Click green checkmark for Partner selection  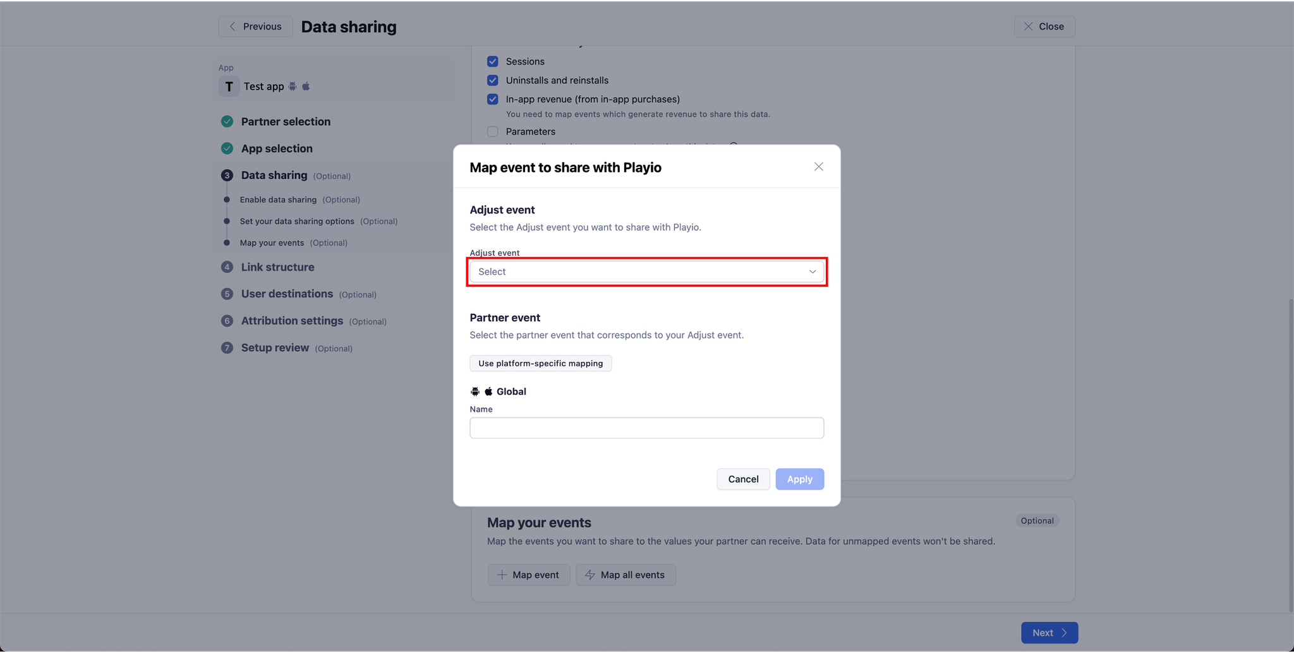click(227, 121)
